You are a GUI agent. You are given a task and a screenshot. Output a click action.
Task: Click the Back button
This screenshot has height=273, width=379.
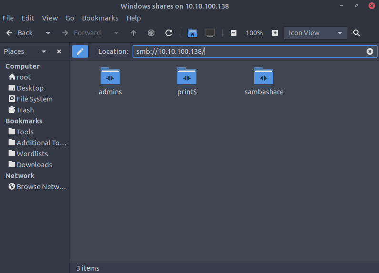point(20,33)
